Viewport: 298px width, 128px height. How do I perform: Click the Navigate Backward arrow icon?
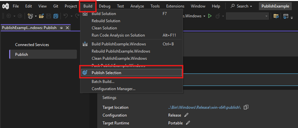coord(9,16)
